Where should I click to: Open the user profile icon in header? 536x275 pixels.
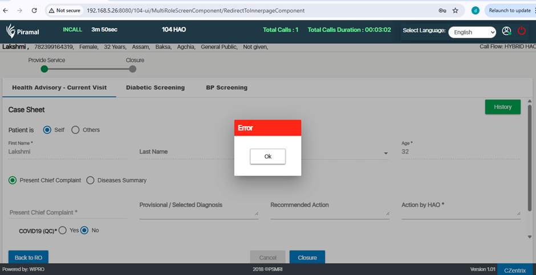tap(506, 31)
